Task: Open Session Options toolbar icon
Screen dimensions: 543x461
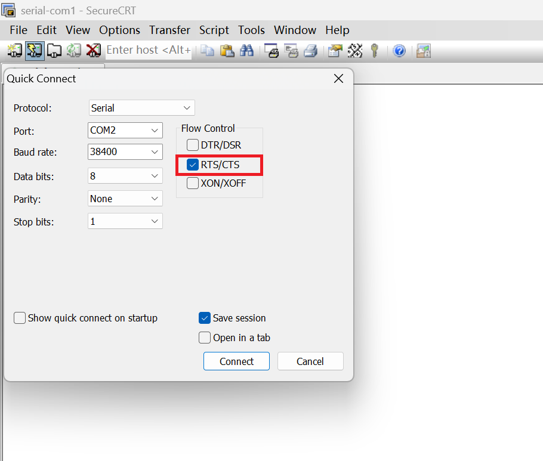Action: [335, 51]
